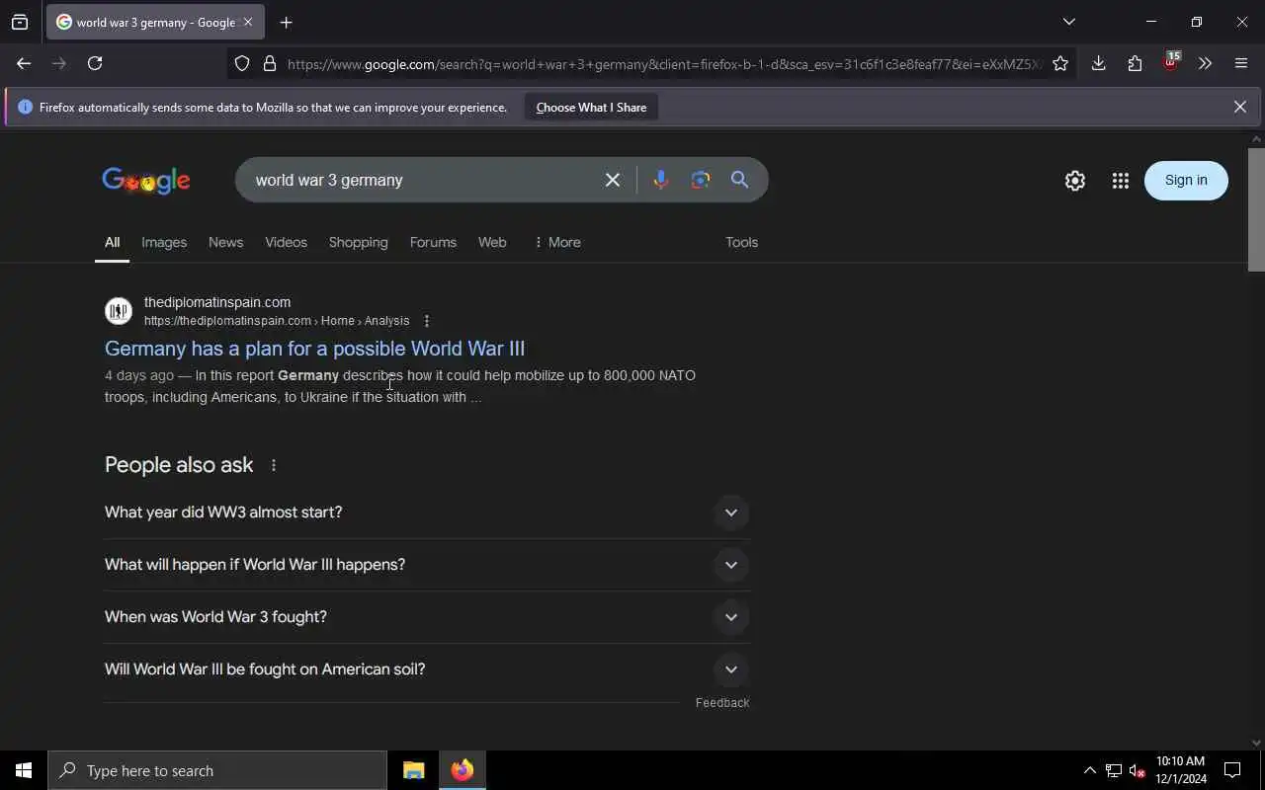Click the network status tray icon
1265x790 pixels.
point(1113,770)
